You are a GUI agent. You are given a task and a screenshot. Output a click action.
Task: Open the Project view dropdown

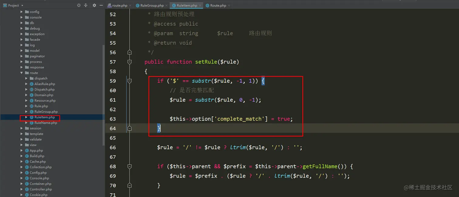point(22,5)
